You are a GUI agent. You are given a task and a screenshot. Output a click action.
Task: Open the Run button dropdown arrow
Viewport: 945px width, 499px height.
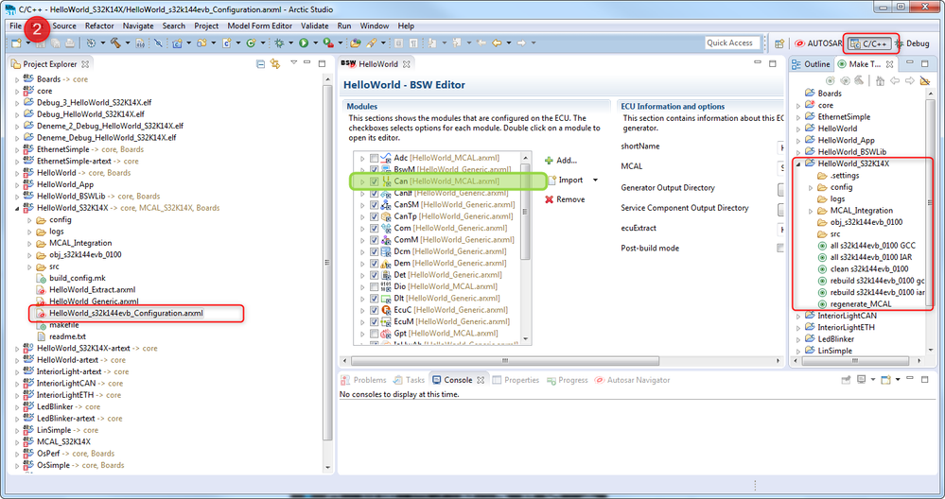pyautogui.click(x=315, y=43)
